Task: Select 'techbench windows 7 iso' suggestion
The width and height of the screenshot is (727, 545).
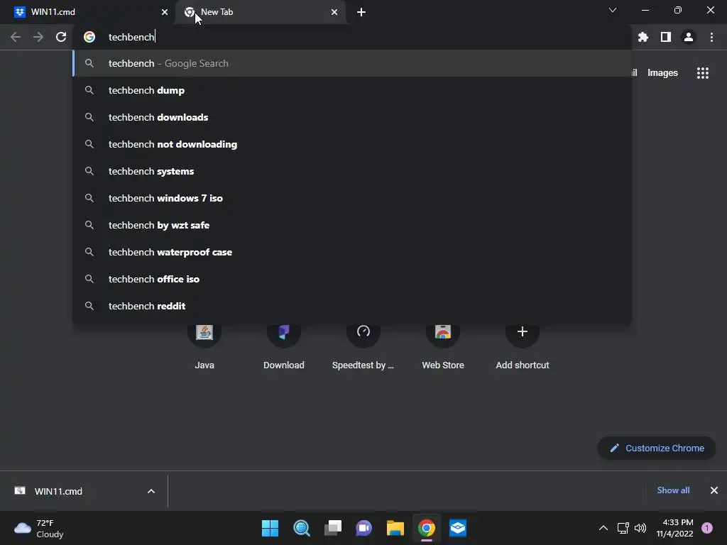Action: (x=352, y=198)
